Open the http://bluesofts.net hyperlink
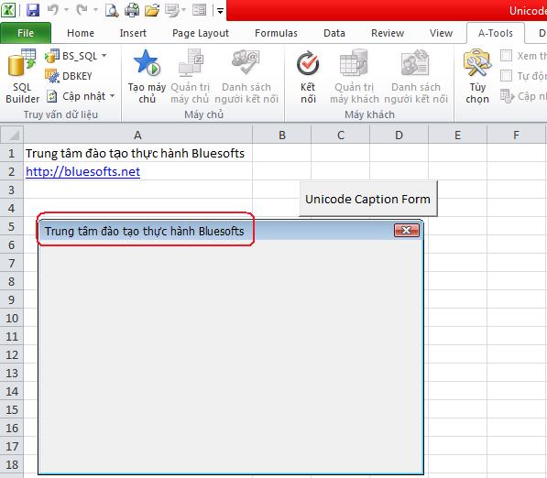Image resolution: width=547 pixels, height=478 pixels. [x=83, y=171]
